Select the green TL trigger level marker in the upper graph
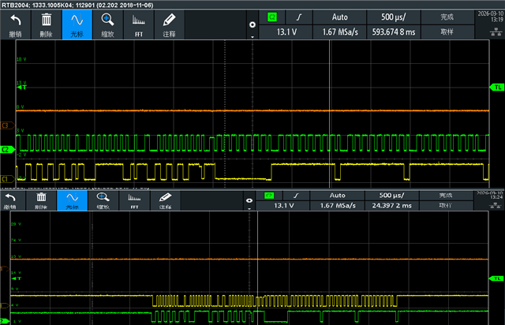The height and width of the screenshot is (325, 505). click(498, 87)
